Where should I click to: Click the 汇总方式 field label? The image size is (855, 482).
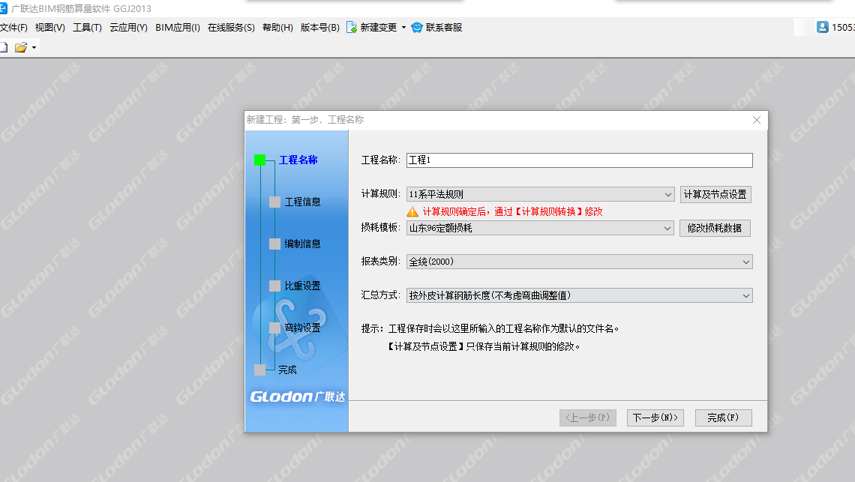[380, 295]
